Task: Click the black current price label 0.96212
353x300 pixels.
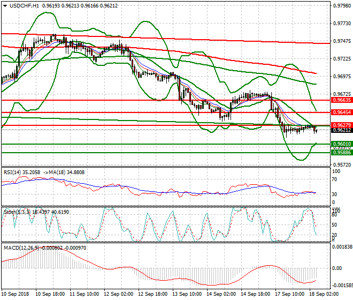Action: pos(342,130)
